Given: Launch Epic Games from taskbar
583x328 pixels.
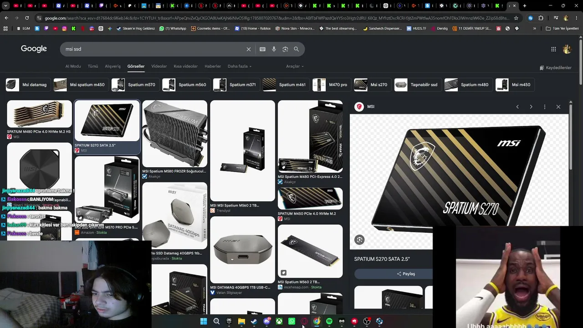Looking at the screenshot, I should 229,321.
